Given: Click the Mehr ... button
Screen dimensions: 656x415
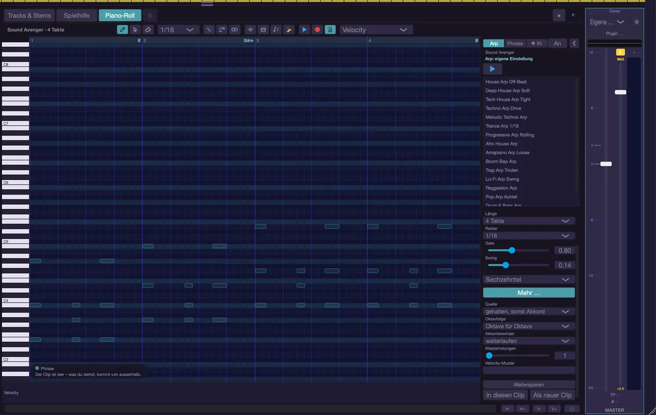Looking at the screenshot, I should (529, 293).
